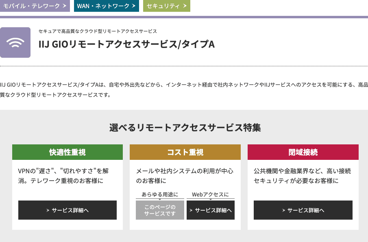Click the 選べるリモートアクセスサービス特集 heading
The width and height of the screenshot is (368, 242).
click(185, 127)
